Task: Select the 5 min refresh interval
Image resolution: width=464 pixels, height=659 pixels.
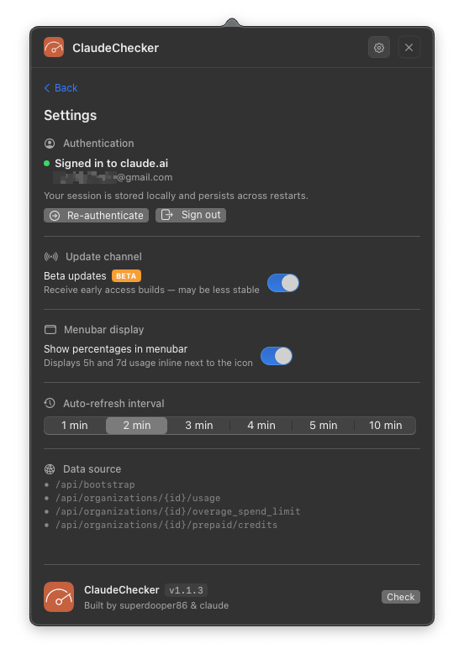Action: click(x=324, y=426)
